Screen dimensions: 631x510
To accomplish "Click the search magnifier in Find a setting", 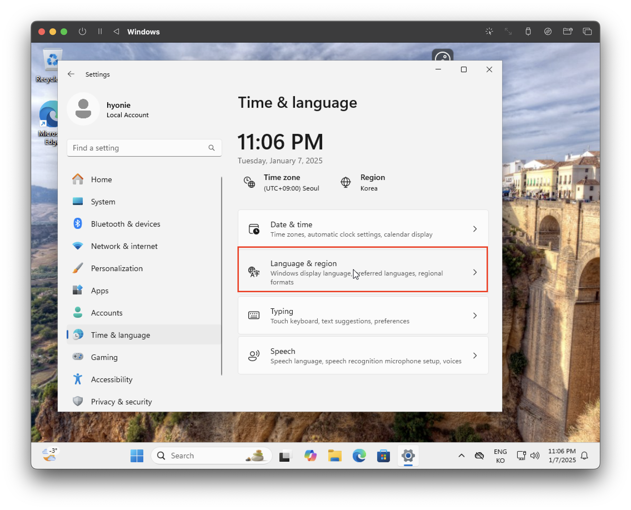I will click(212, 148).
